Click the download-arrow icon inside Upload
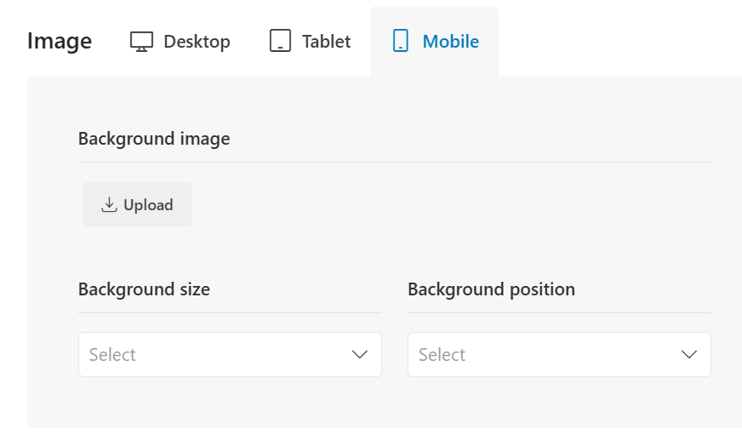742x446 pixels. point(109,204)
